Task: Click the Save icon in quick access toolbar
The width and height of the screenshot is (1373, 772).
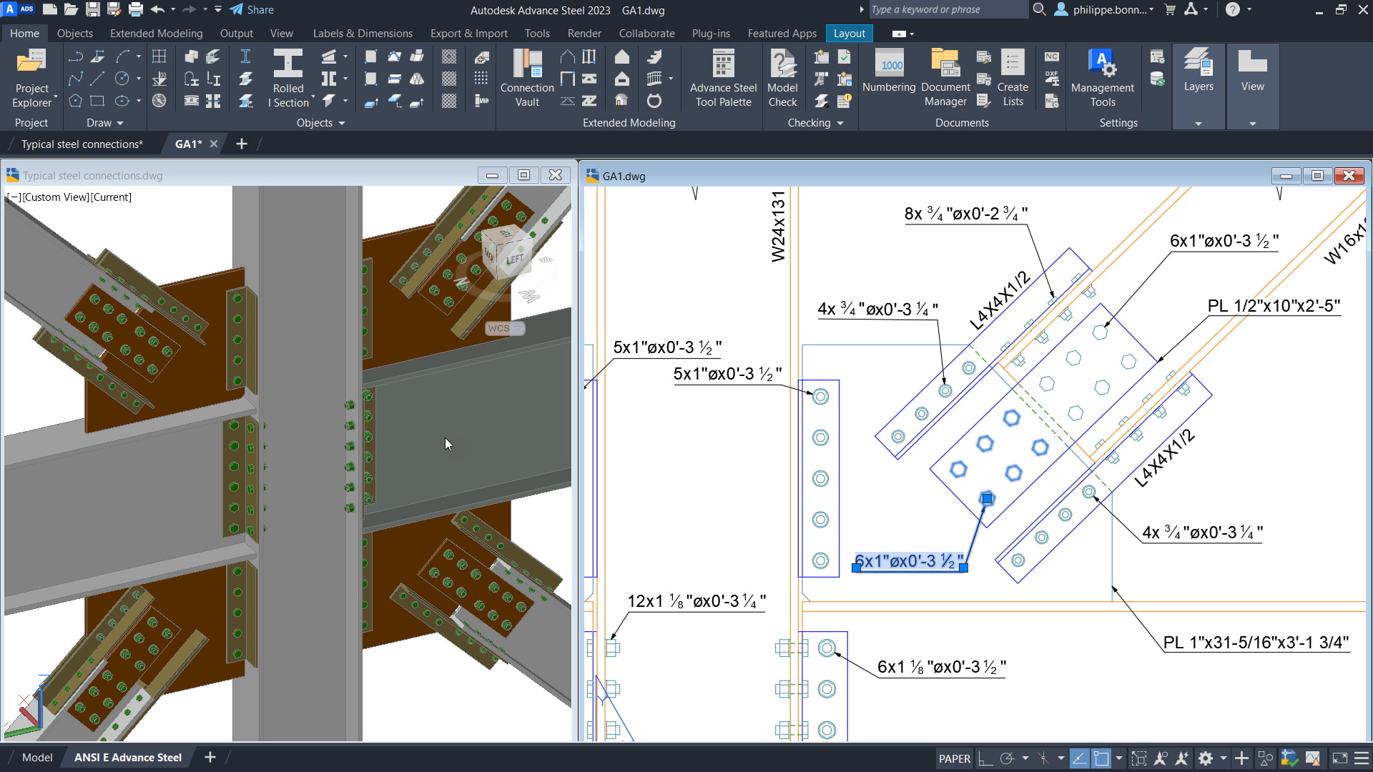Action: tap(92, 10)
